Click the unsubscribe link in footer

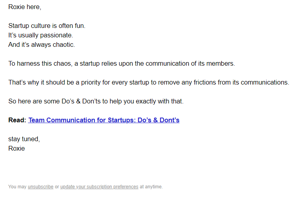pos(40,187)
